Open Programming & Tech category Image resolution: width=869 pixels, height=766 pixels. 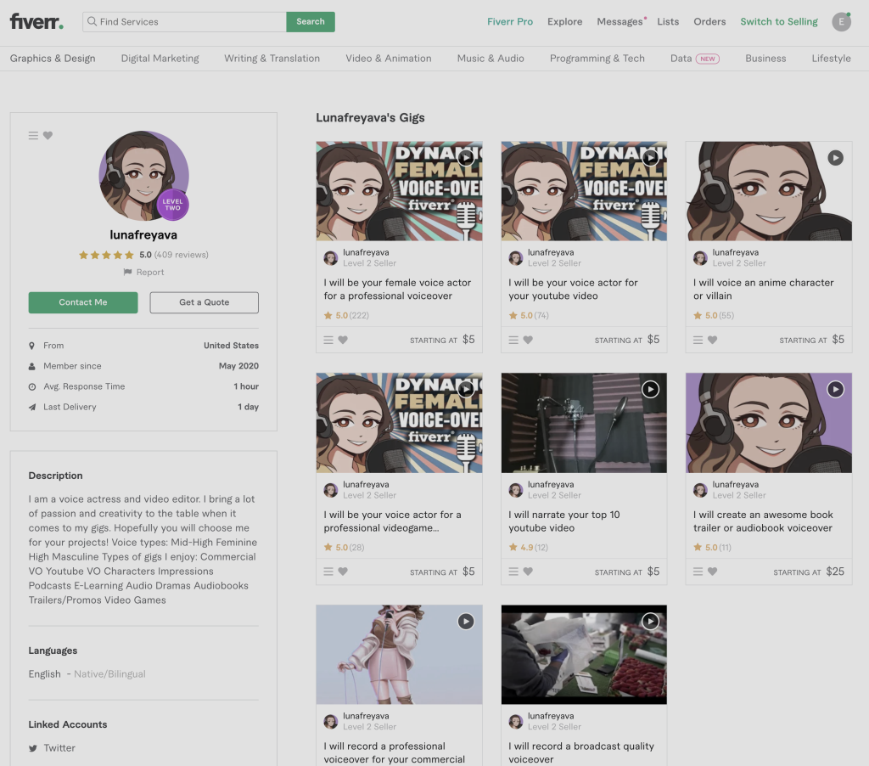(597, 59)
